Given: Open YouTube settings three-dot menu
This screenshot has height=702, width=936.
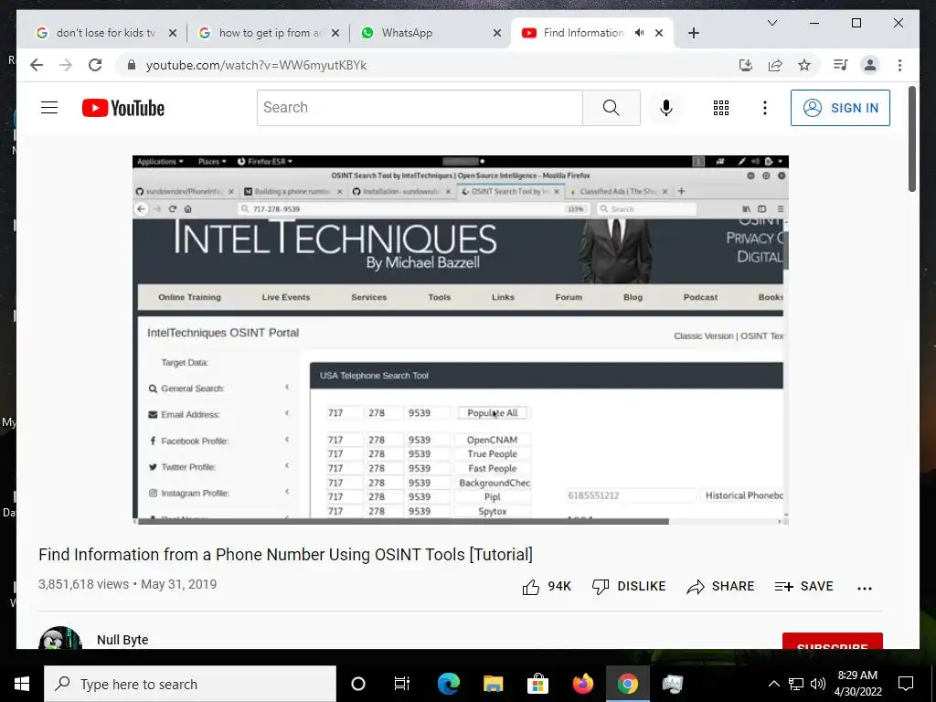Looking at the screenshot, I should click(x=765, y=108).
